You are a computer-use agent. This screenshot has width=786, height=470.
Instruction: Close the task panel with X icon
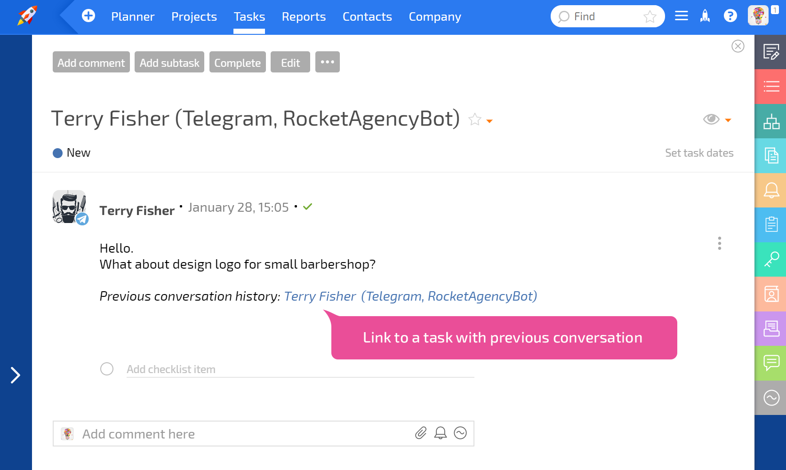[x=738, y=46]
